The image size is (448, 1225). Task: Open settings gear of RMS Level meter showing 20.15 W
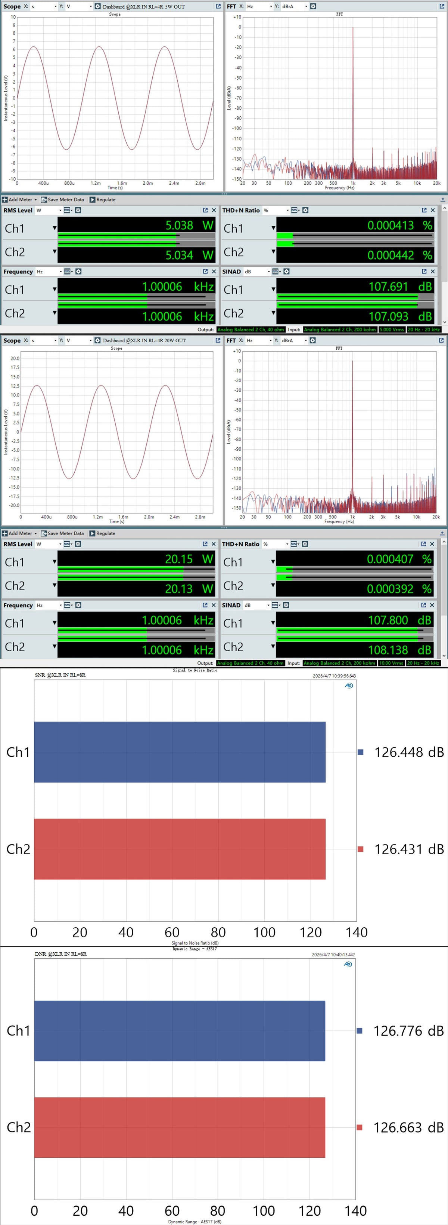coord(78,544)
